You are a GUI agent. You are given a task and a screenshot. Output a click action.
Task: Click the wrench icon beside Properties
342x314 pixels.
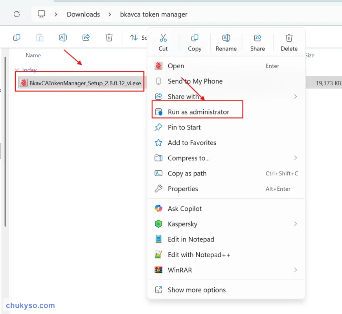point(158,188)
